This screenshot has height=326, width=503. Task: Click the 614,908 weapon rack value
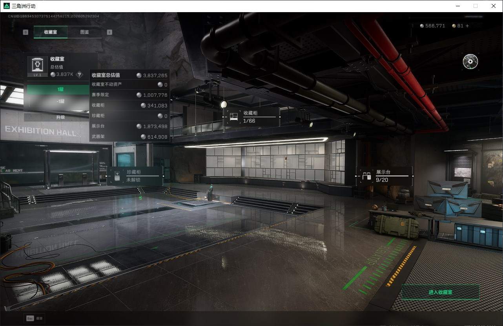pos(157,137)
